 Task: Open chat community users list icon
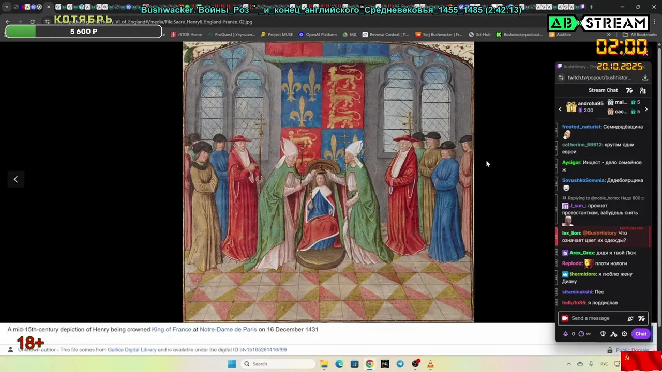[643, 90]
